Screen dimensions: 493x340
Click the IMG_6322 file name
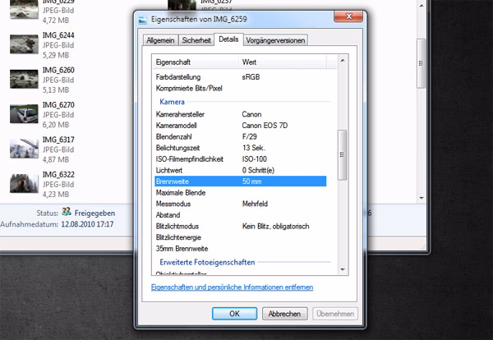[x=58, y=175]
